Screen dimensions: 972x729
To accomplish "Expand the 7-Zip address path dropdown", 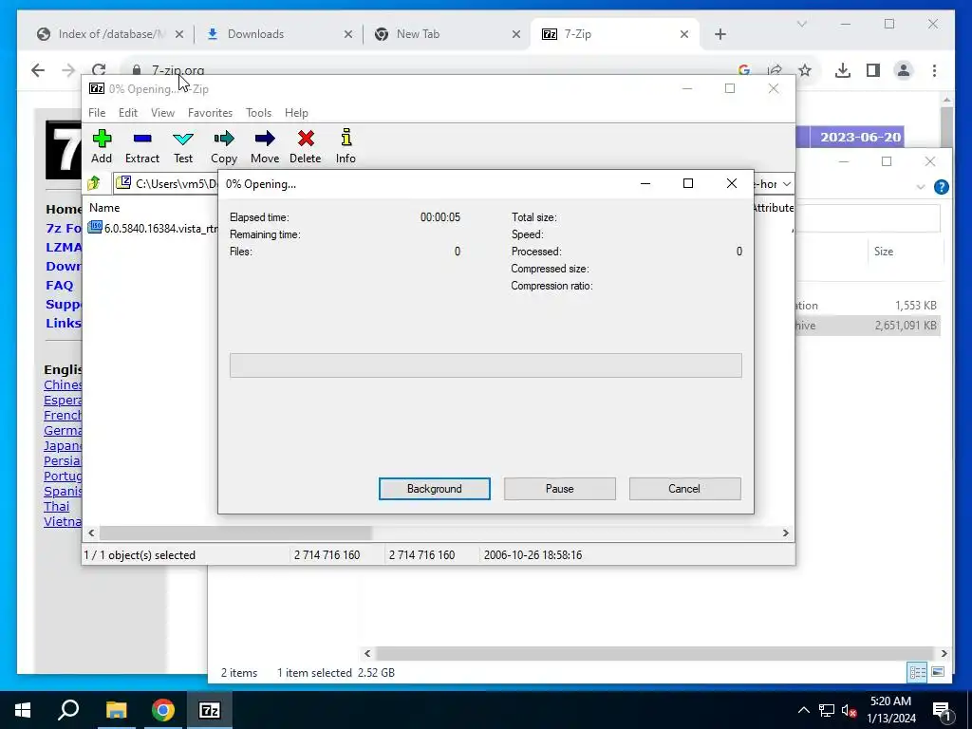I will point(786,183).
